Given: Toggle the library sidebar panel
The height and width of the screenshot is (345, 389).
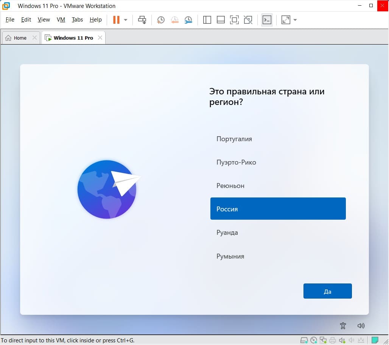Looking at the screenshot, I should click(207, 20).
